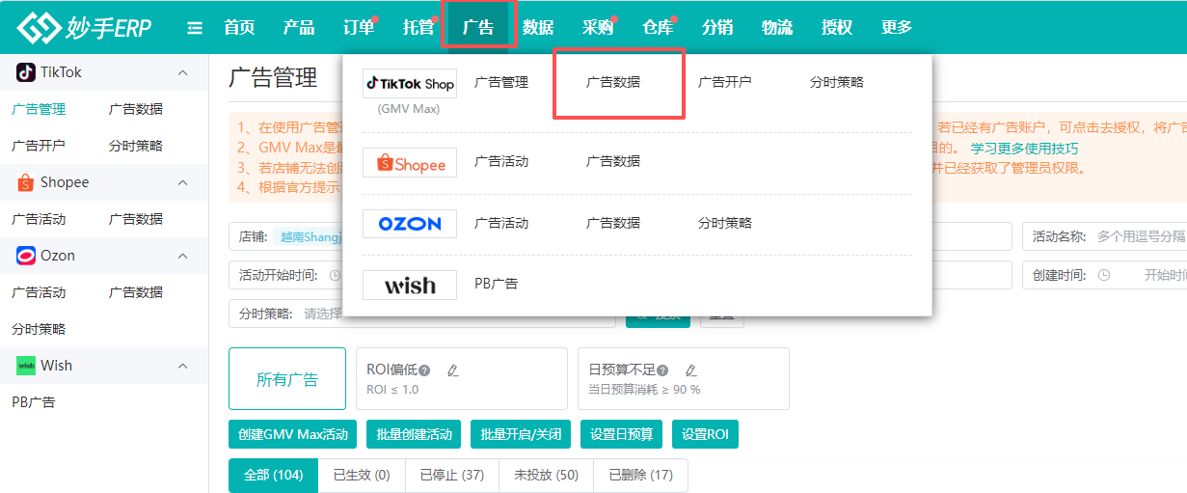Collapse the Shopee sidebar section
The image size is (1187, 493).
pos(182,182)
